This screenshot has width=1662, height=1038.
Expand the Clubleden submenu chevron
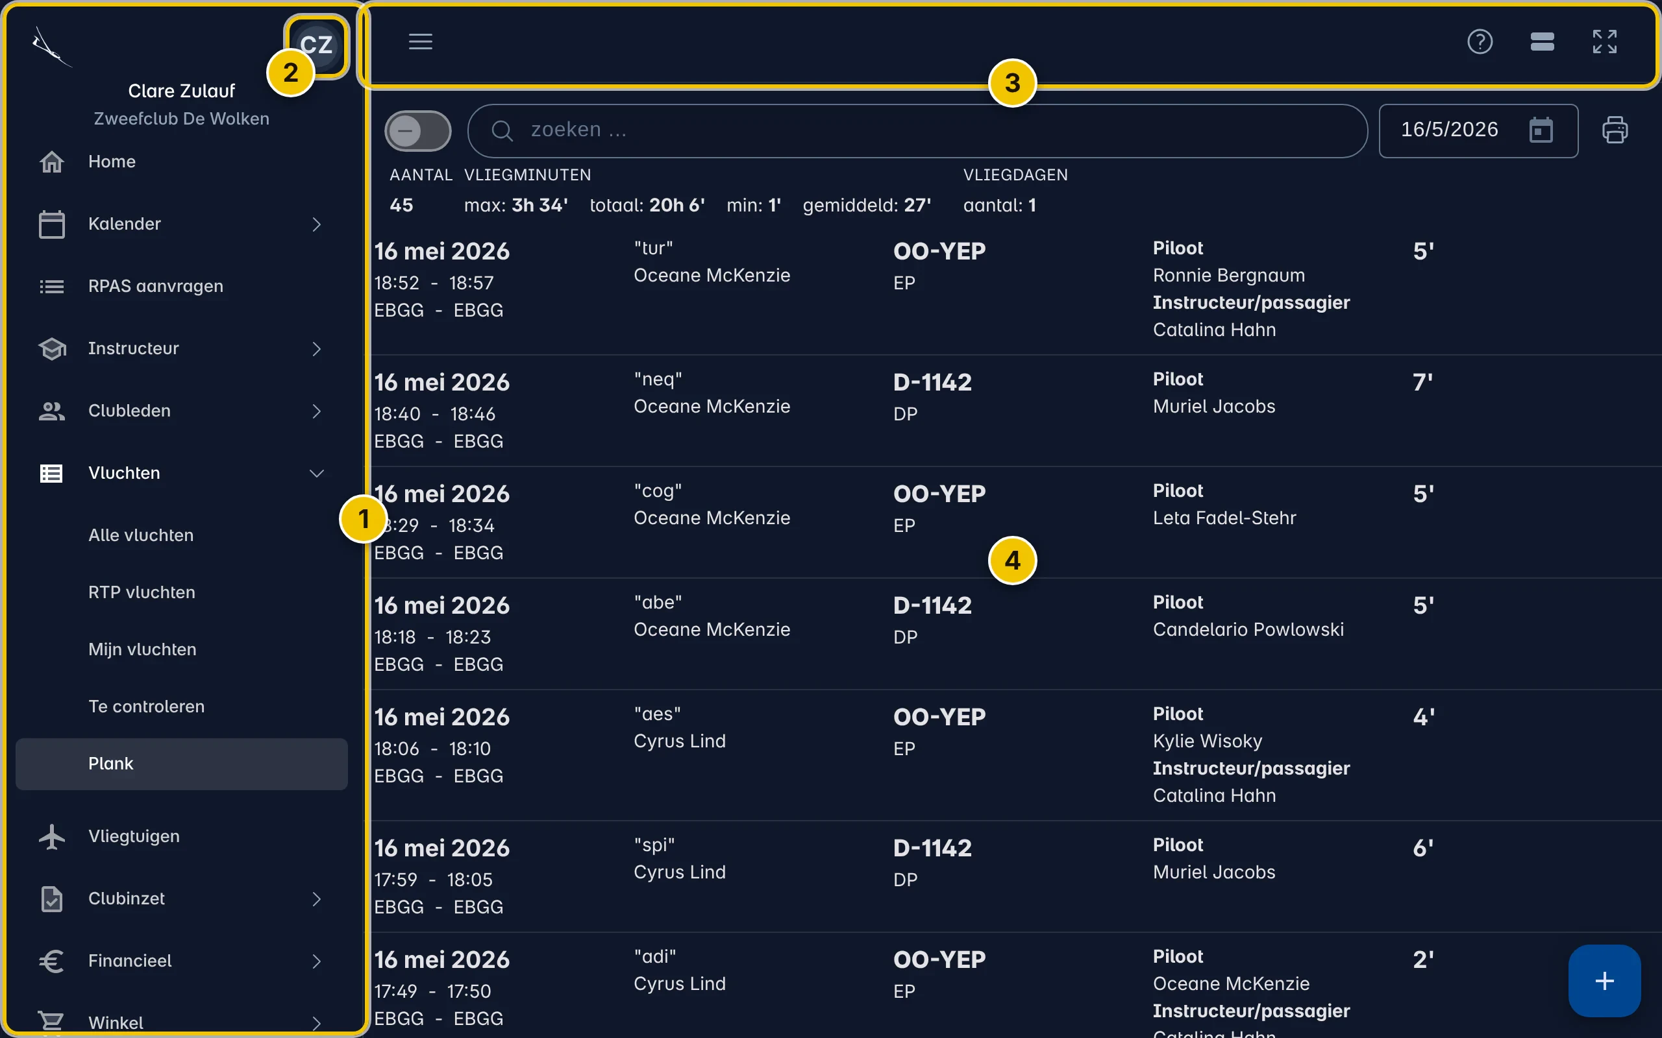[x=316, y=411]
